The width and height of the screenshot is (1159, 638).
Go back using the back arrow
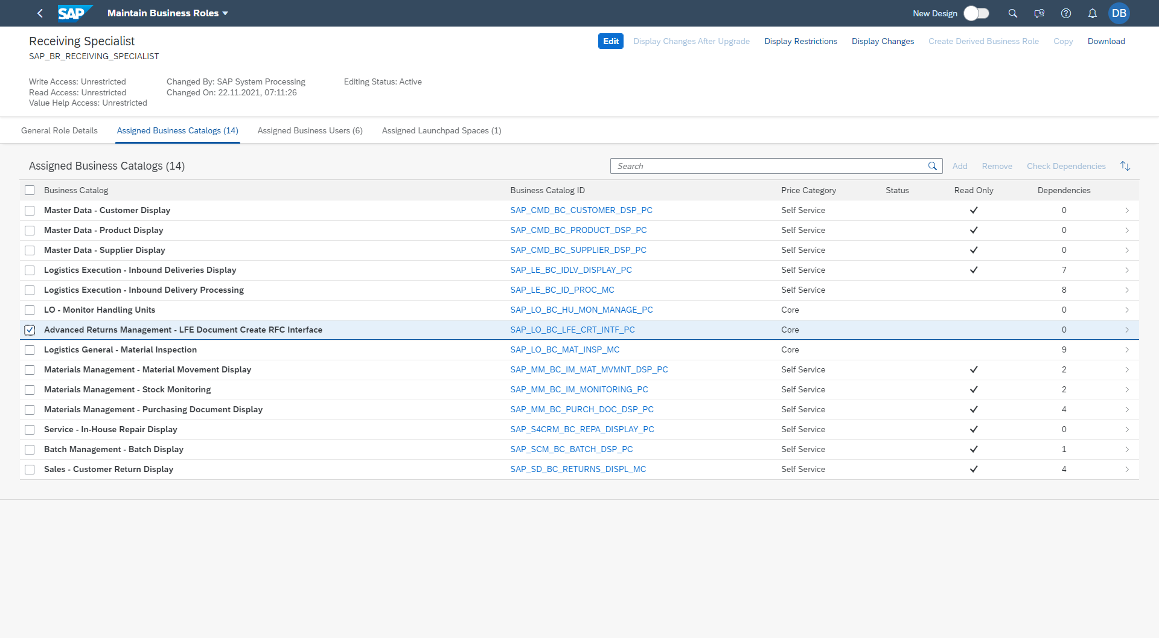coord(40,13)
